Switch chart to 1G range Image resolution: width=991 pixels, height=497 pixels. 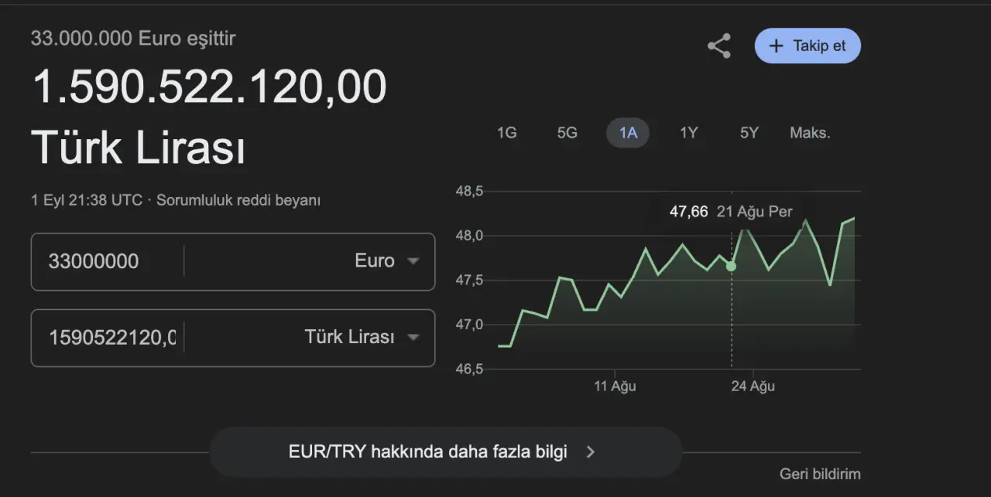[x=506, y=133]
